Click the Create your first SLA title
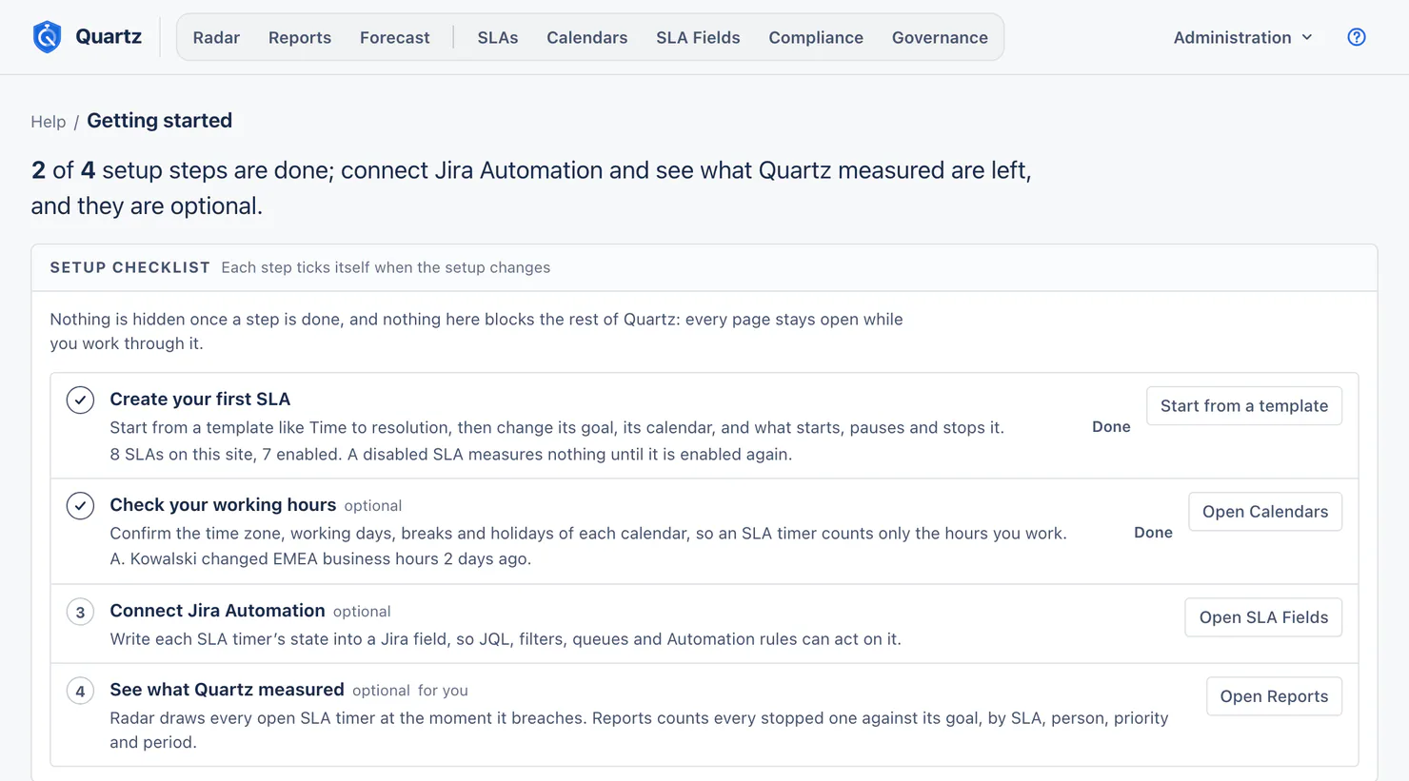 point(200,399)
